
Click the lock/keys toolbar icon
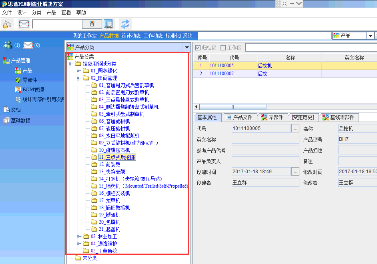point(7,24)
